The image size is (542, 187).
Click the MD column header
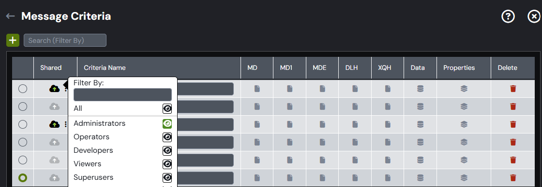click(252, 68)
